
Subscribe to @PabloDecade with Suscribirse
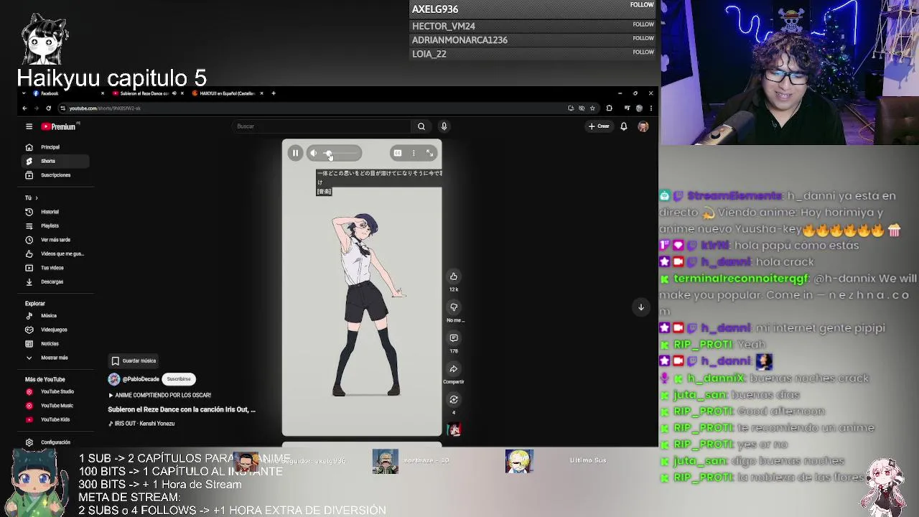[179, 379]
